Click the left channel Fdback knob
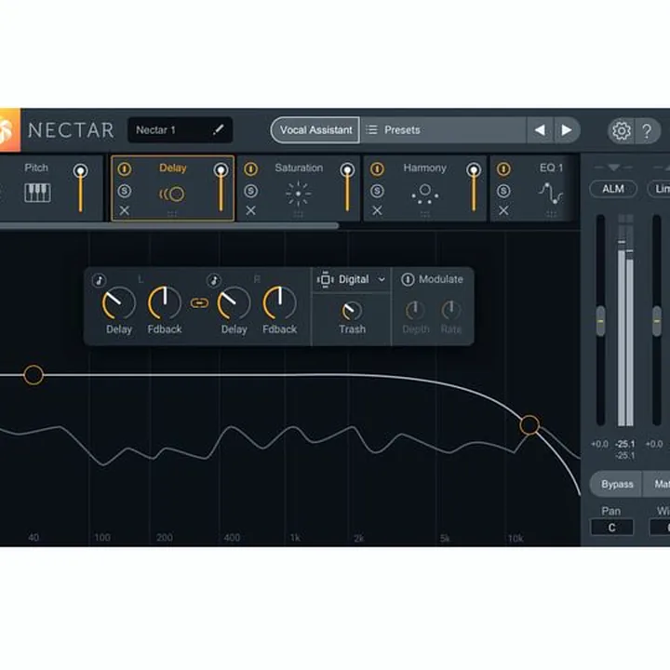 165,303
